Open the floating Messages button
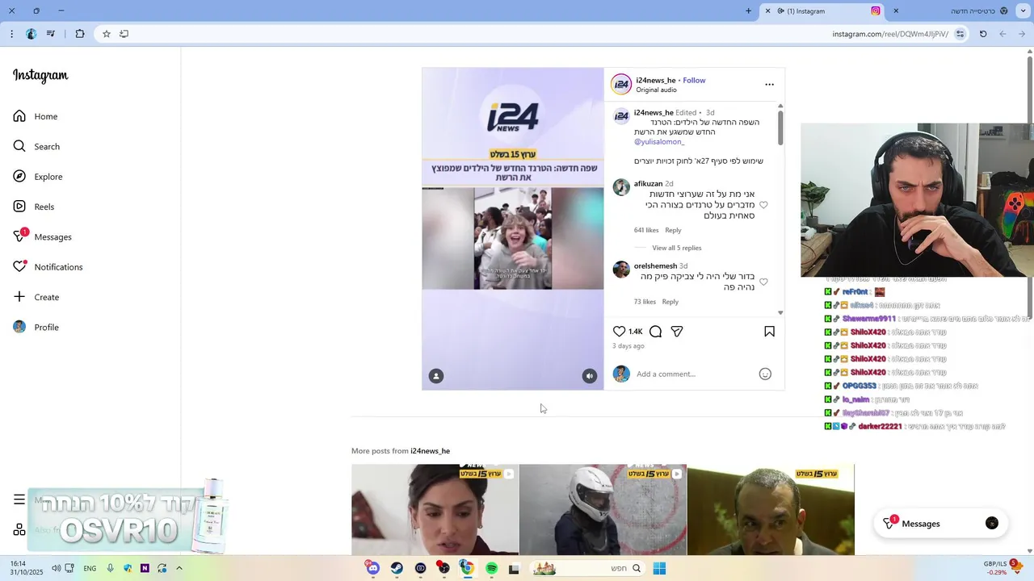The image size is (1034, 581). tap(941, 523)
